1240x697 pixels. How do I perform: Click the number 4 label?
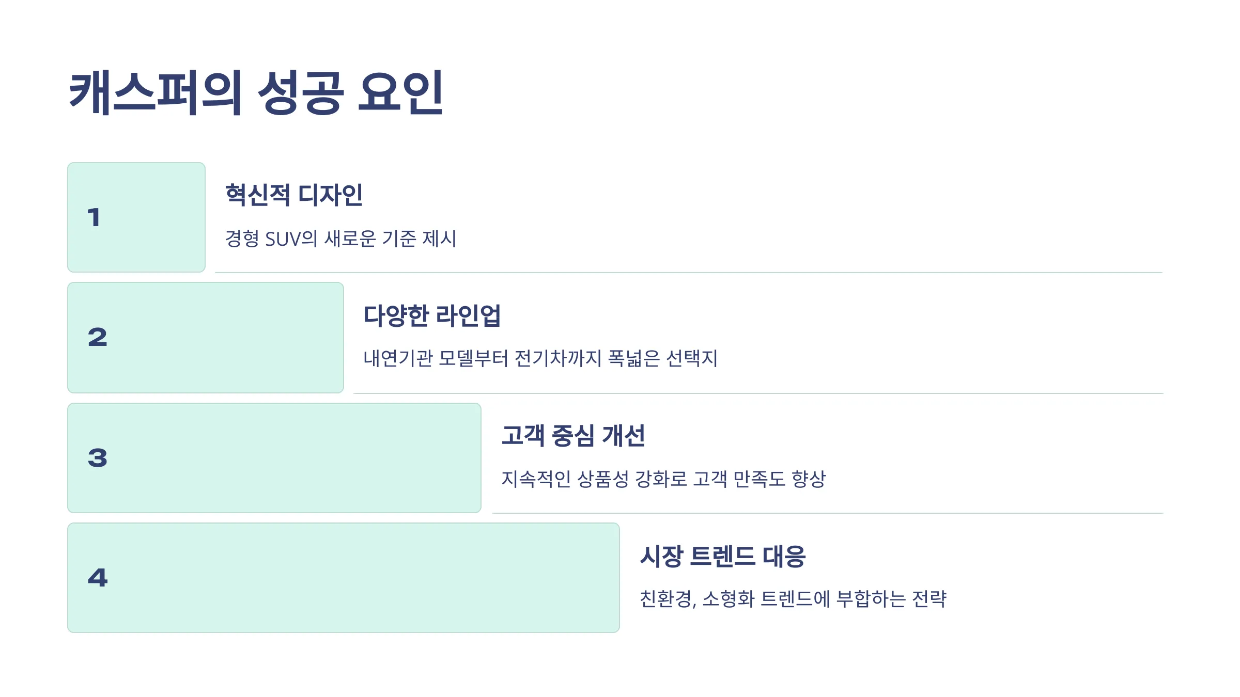pyautogui.click(x=98, y=578)
